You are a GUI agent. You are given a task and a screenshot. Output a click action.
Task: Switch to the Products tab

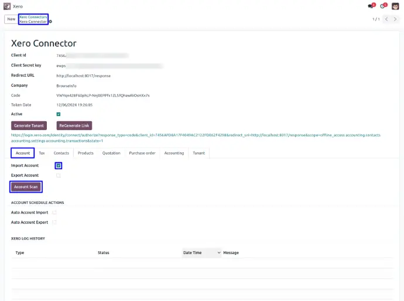pyautogui.click(x=85, y=153)
